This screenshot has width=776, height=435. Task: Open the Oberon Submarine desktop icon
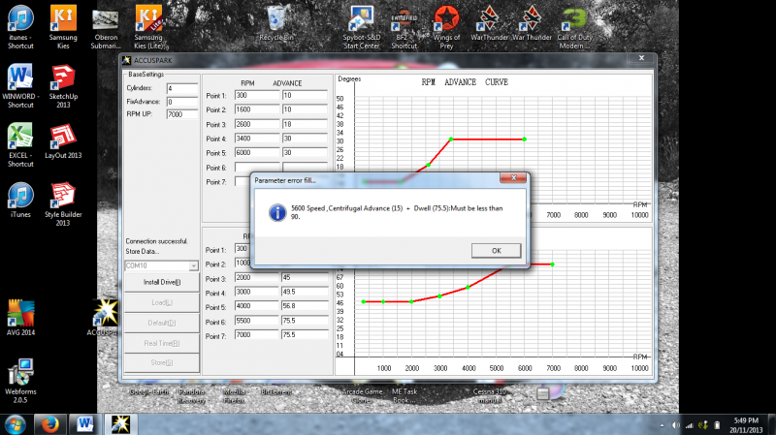point(106,30)
